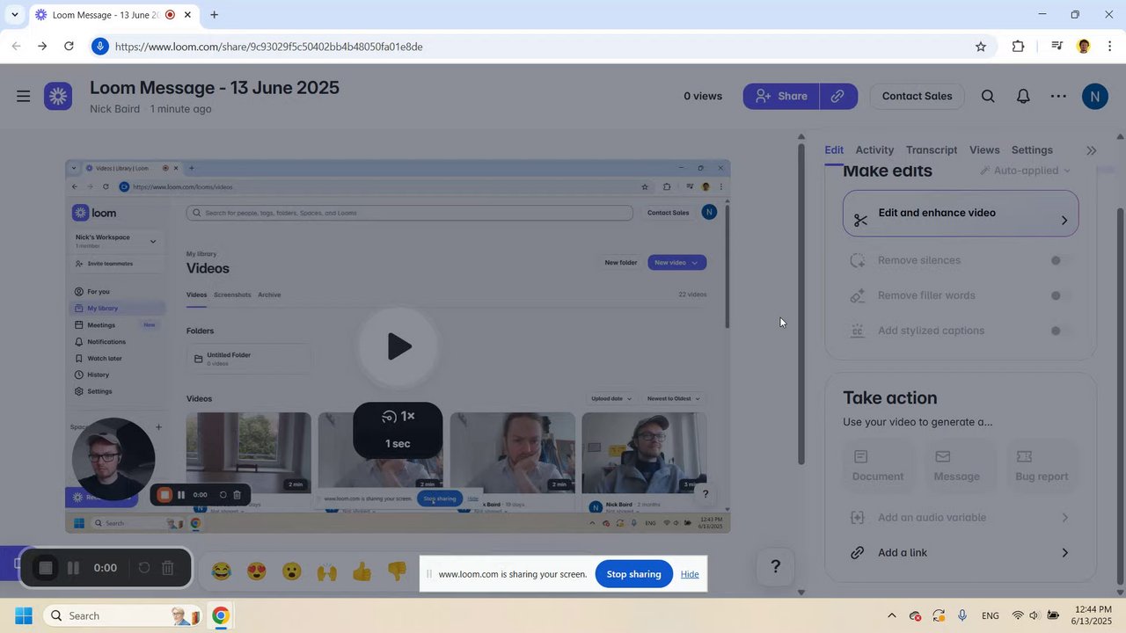Generate a Document from the video
The image size is (1126, 633).
click(x=877, y=465)
